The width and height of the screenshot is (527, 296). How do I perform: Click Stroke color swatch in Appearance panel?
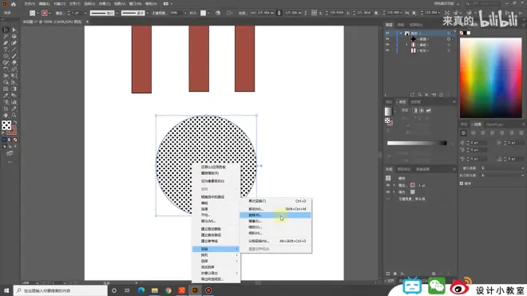coord(412,185)
